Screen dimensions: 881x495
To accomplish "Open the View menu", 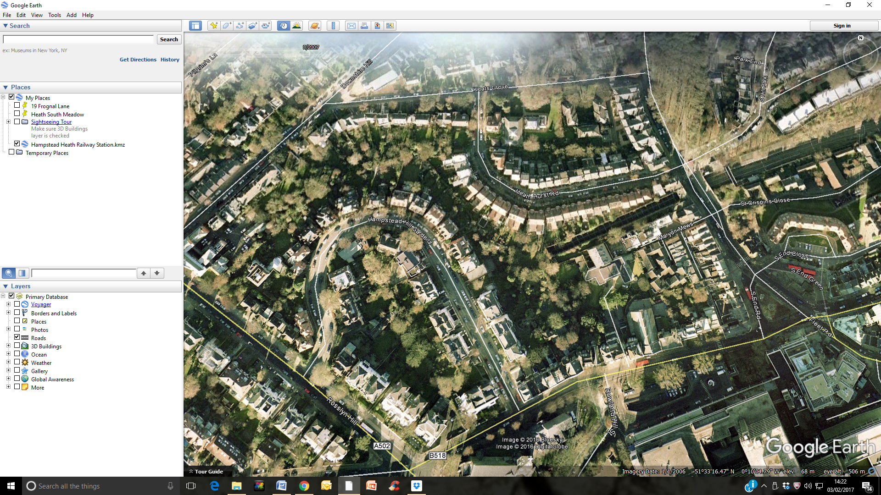I will click(x=37, y=15).
